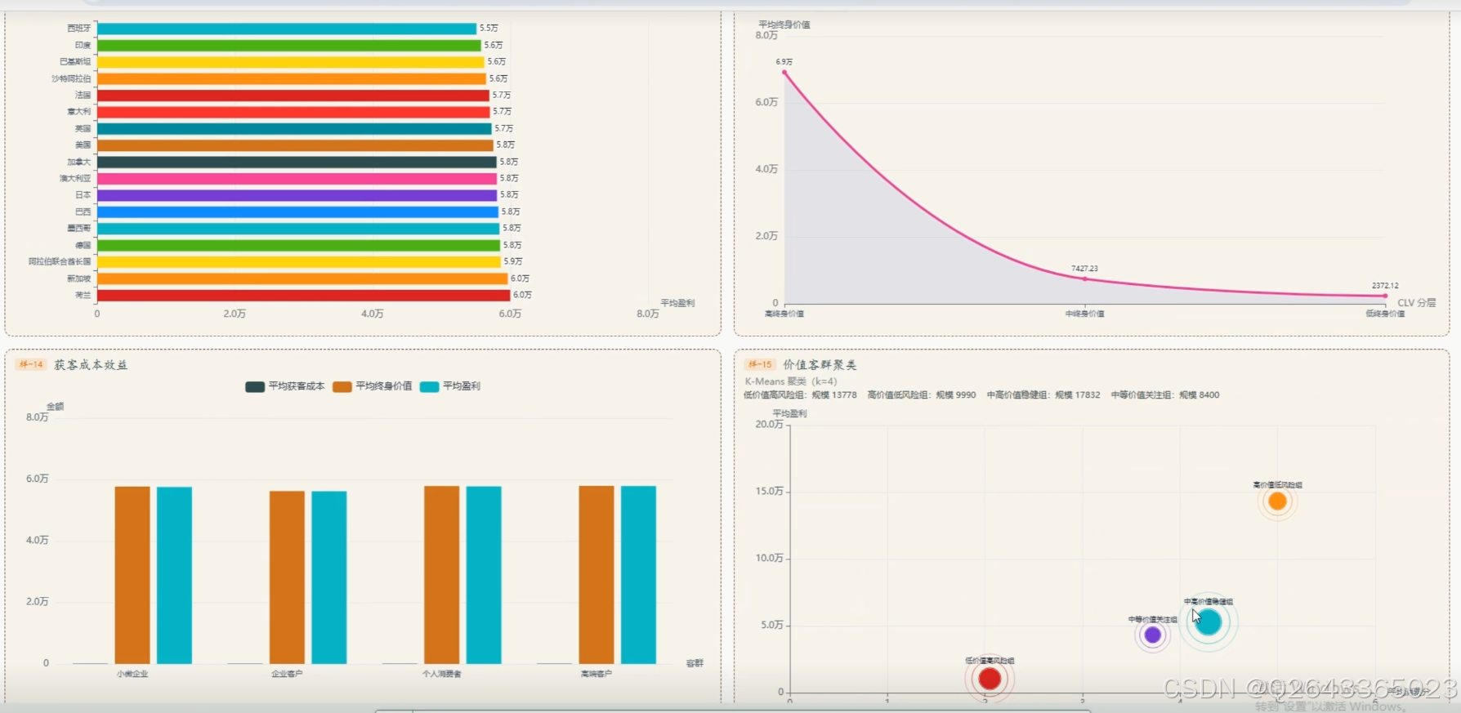1461x713 pixels.
Task: Click the 7427.23 data point on the line
Action: [1084, 279]
